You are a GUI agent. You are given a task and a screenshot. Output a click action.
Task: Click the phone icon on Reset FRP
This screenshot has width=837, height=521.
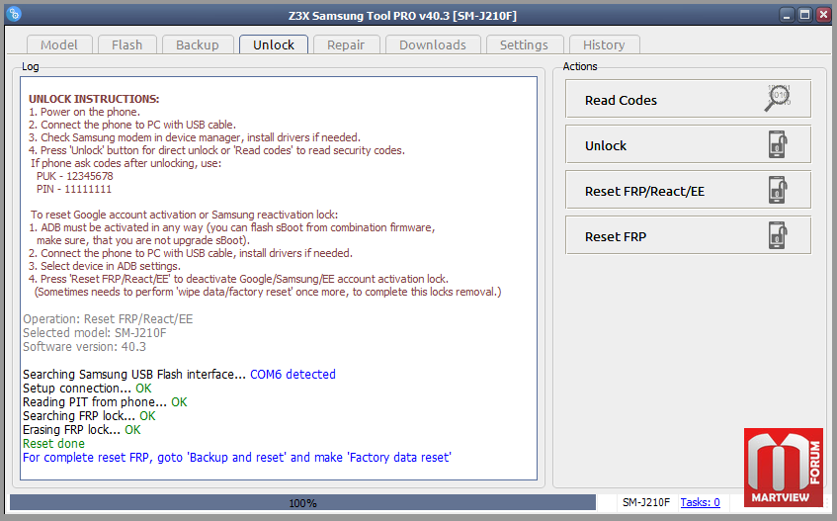778,235
